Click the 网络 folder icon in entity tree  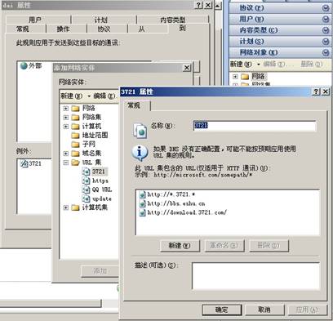[x=75, y=109]
